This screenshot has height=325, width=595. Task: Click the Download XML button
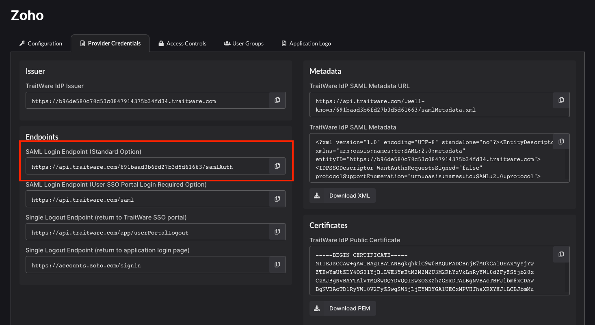[342, 196]
